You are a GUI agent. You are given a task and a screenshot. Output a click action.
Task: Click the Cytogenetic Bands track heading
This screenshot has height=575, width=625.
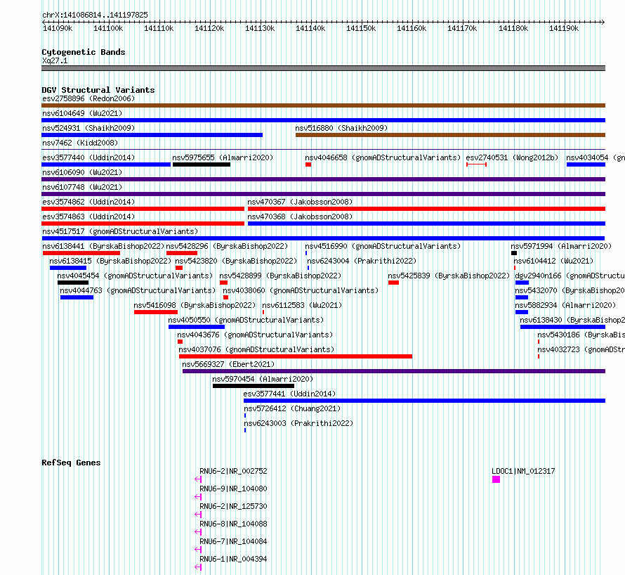[84, 52]
